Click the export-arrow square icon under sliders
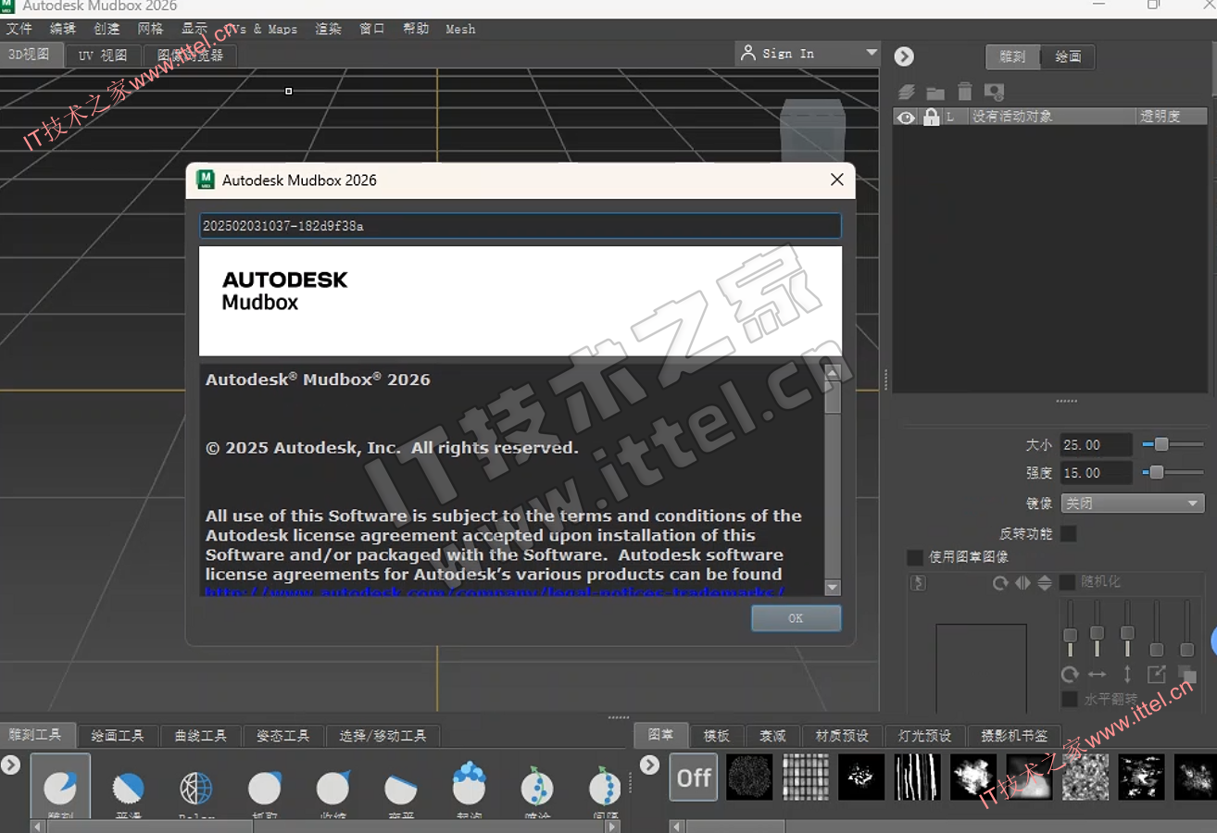The image size is (1217, 833). coord(1157,675)
